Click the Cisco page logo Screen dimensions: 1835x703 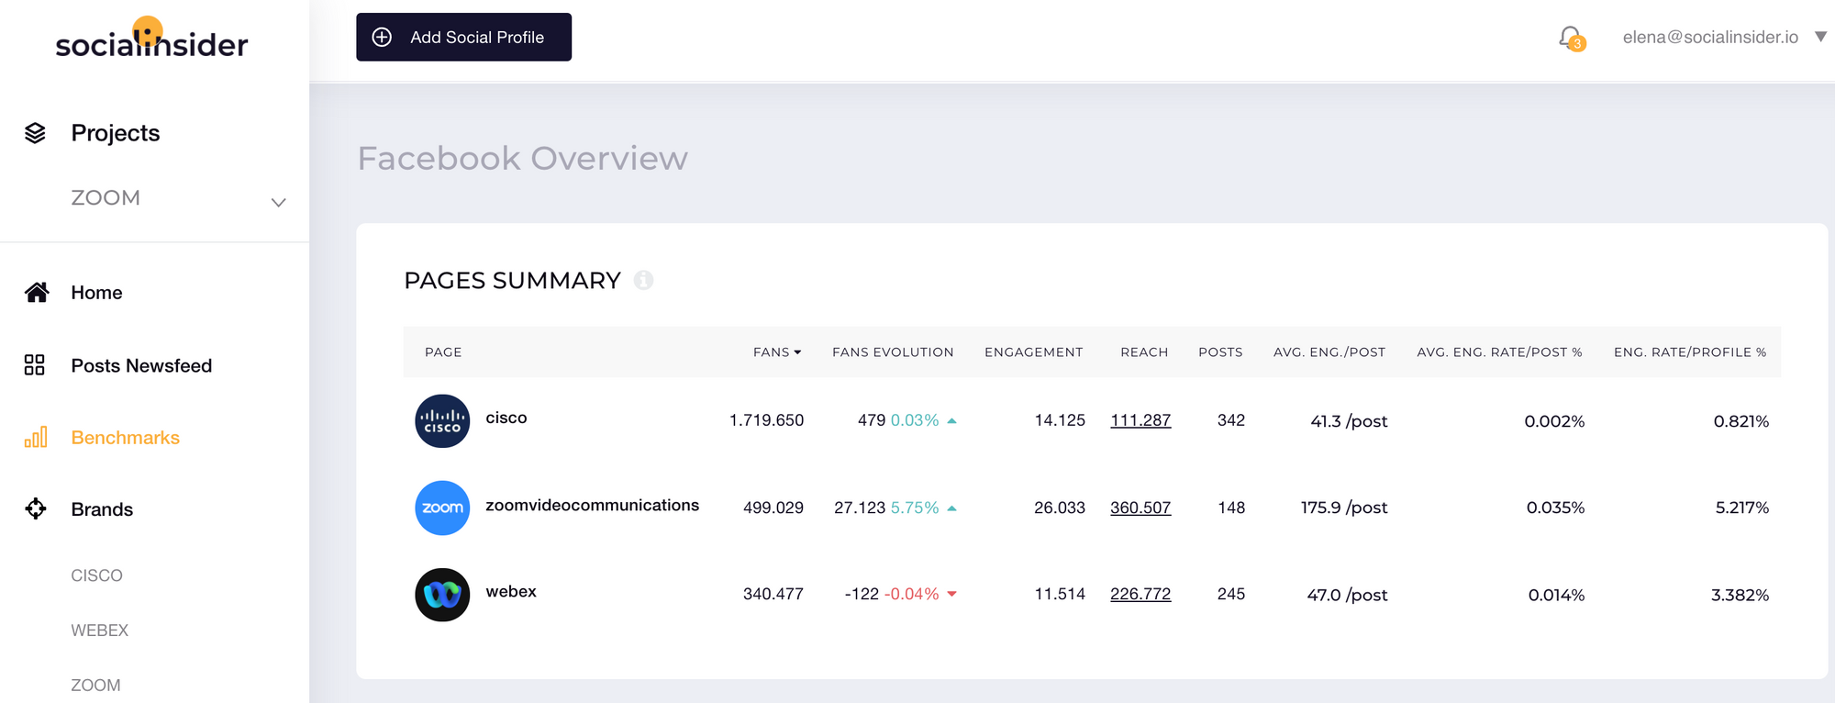442,421
